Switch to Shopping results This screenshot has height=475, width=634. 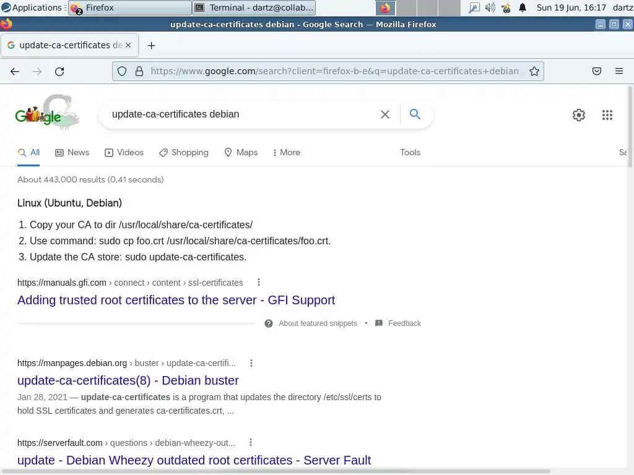184,153
